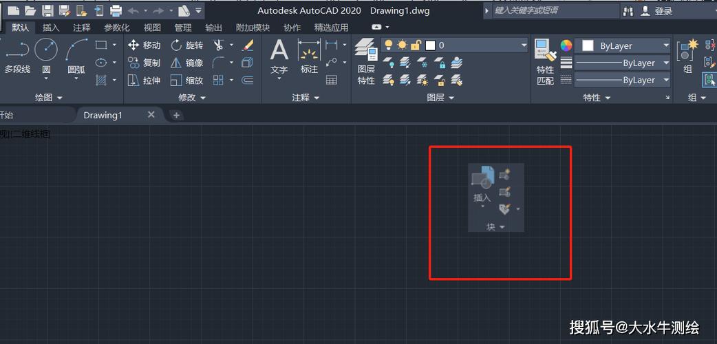
Task: Select the Leader tool
Action: tap(332, 62)
